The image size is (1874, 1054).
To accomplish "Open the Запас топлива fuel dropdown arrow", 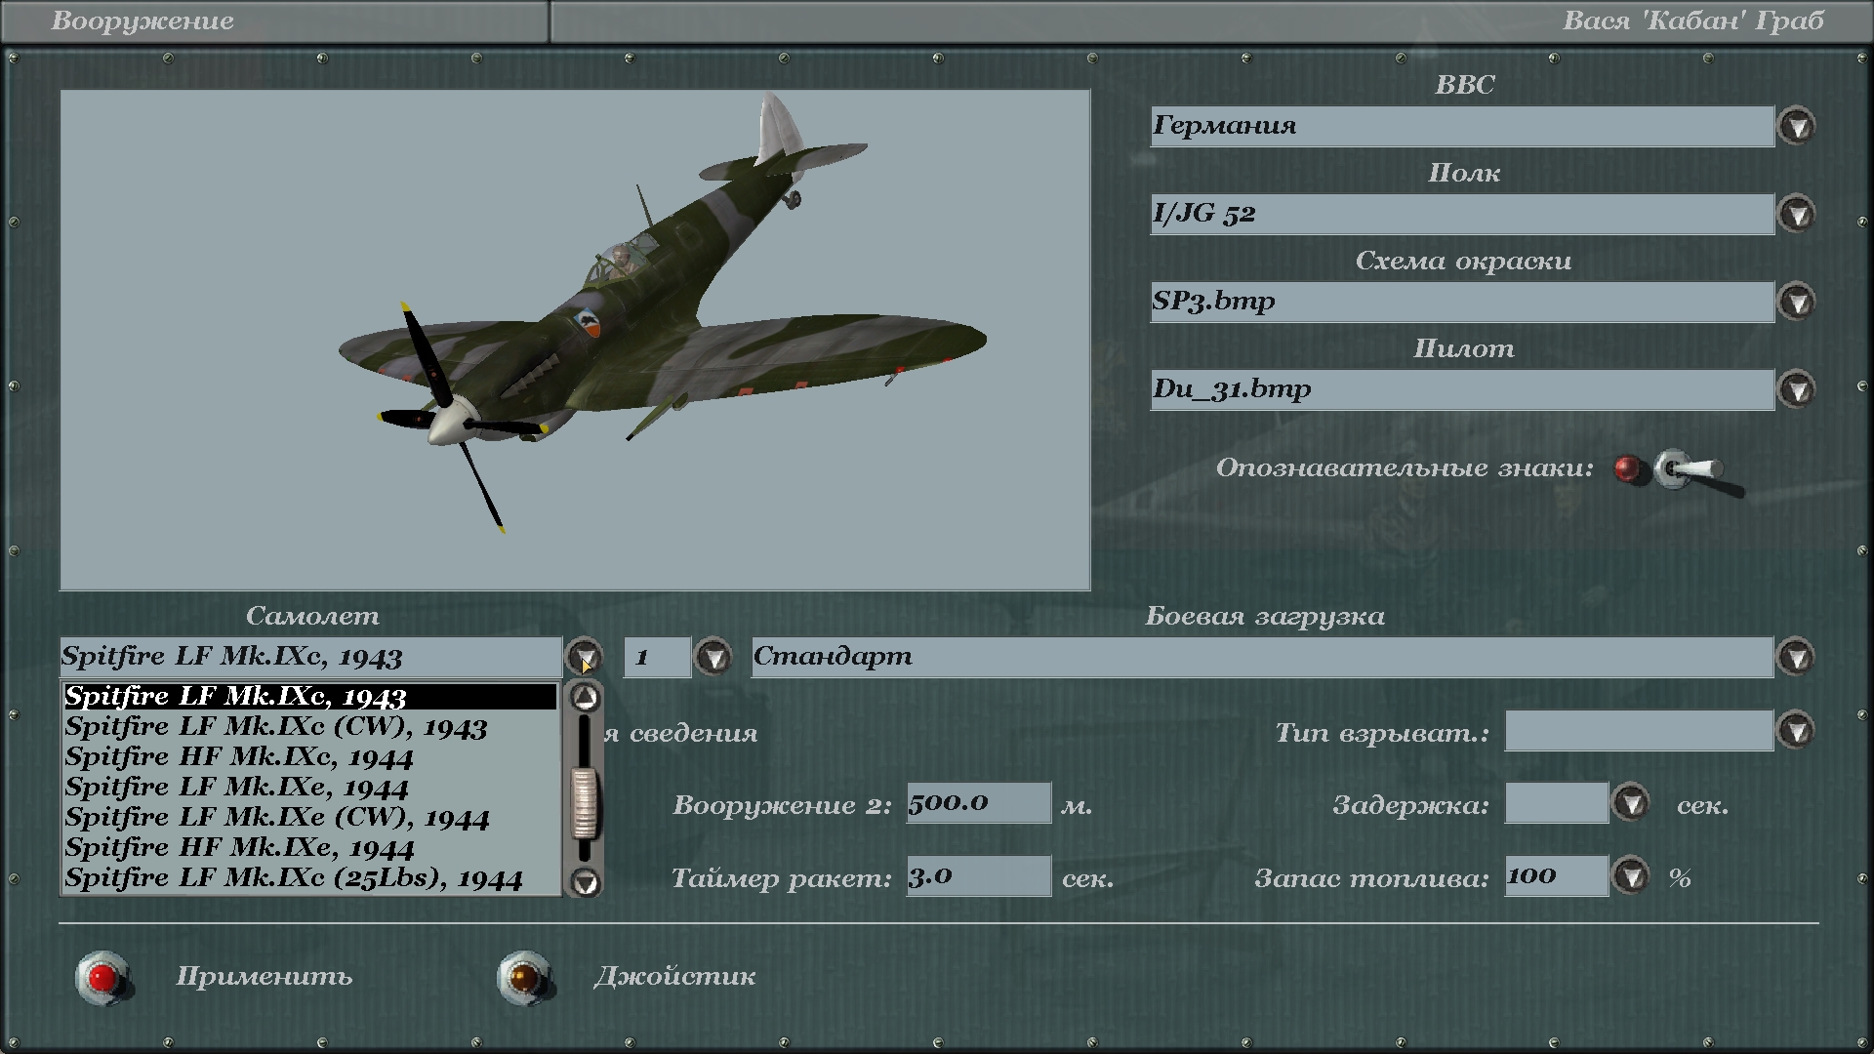I will pos(1631,876).
